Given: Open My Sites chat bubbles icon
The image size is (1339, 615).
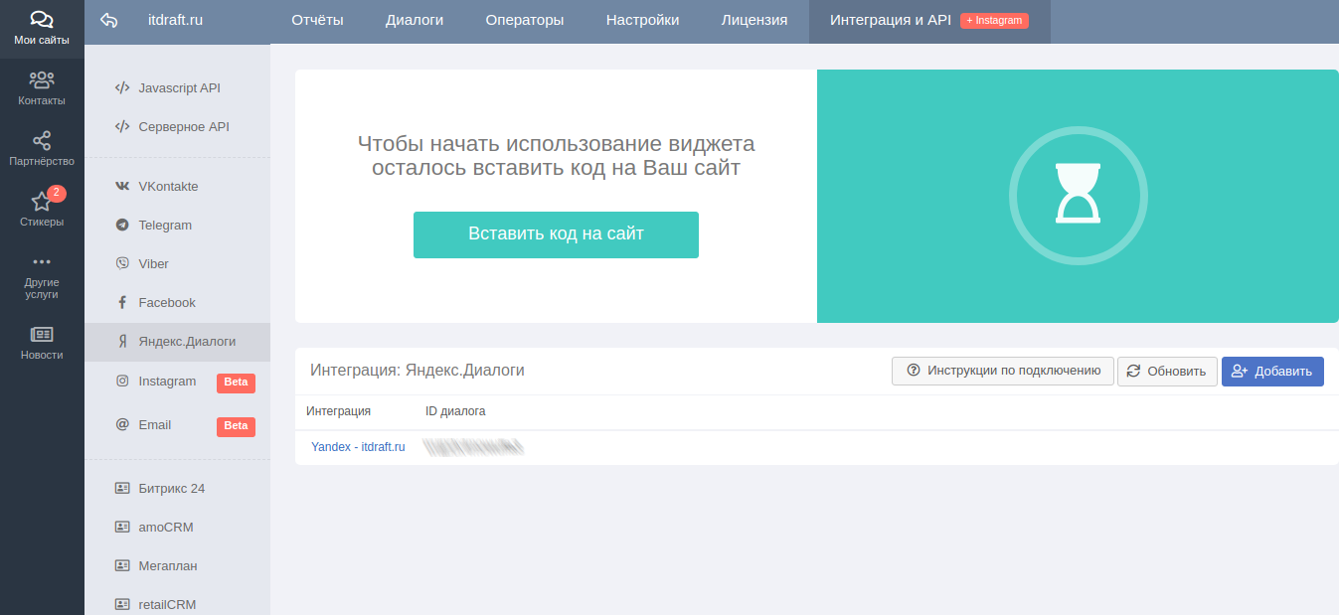Looking at the screenshot, I should pos(42,20).
